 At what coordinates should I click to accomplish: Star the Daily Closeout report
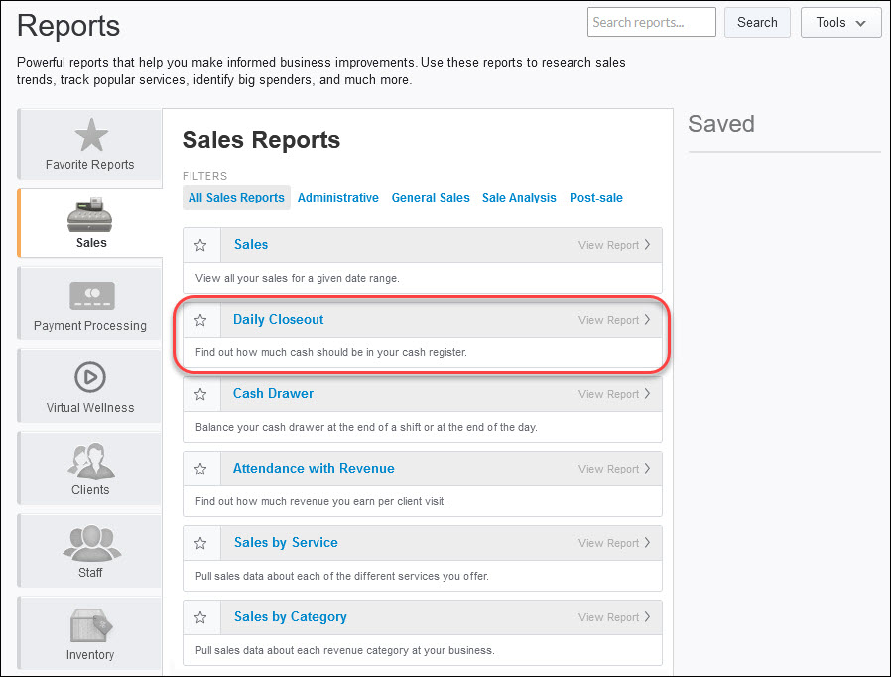[x=200, y=320]
